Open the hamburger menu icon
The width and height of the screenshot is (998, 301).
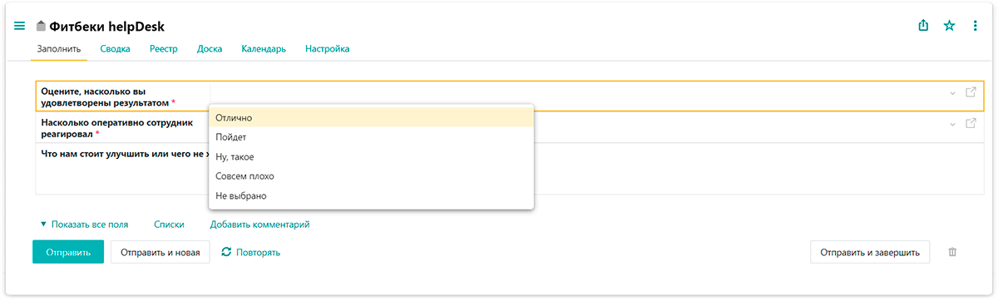[x=20, y=26]
